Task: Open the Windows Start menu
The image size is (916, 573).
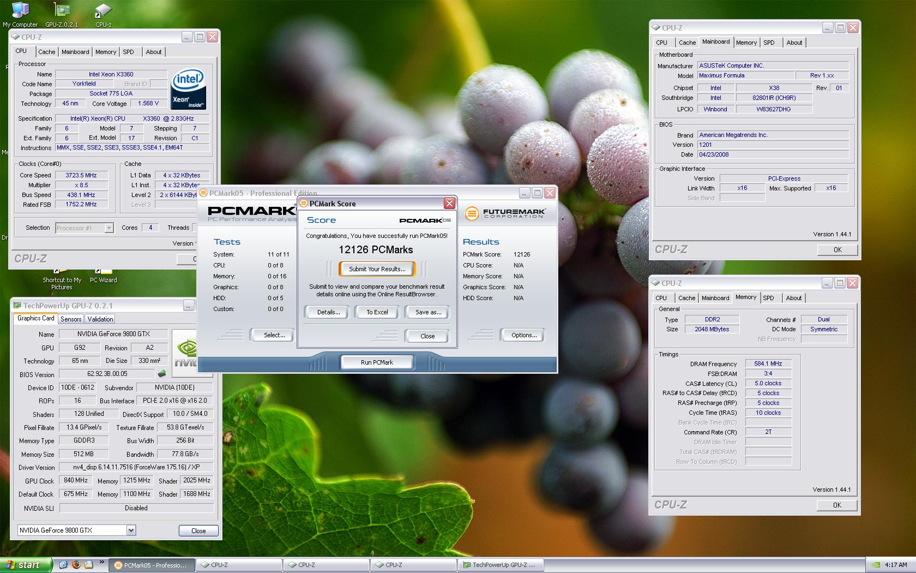Action: (26, 565)
